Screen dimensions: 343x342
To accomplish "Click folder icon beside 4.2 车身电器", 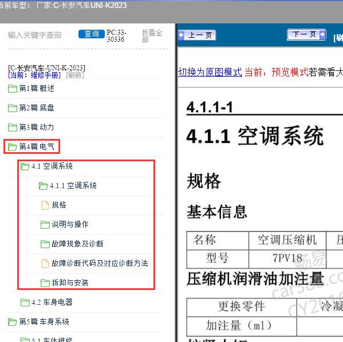I will coord(25,302).
